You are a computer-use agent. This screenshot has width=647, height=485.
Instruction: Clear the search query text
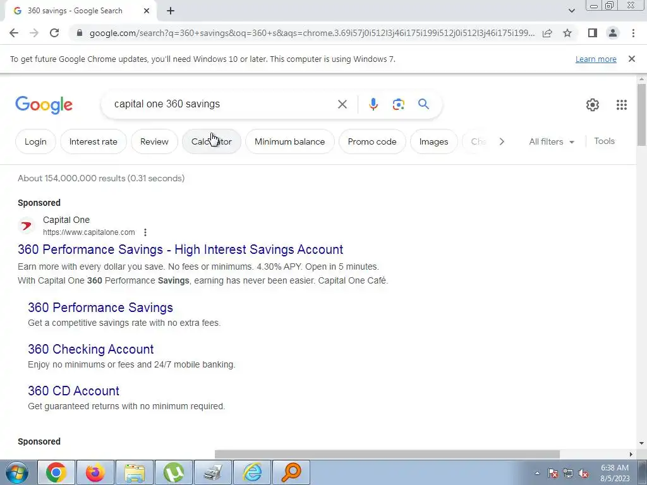tap(342, 104)
